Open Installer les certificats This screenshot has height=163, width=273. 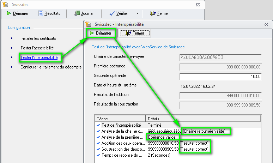pyautogui.click(x=38, y=38)
